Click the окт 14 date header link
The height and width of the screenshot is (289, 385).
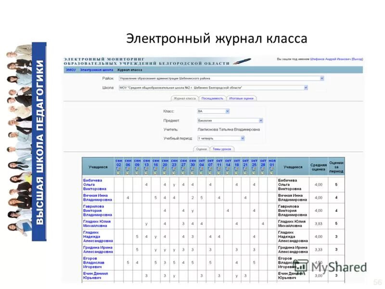tap(228, 163)
